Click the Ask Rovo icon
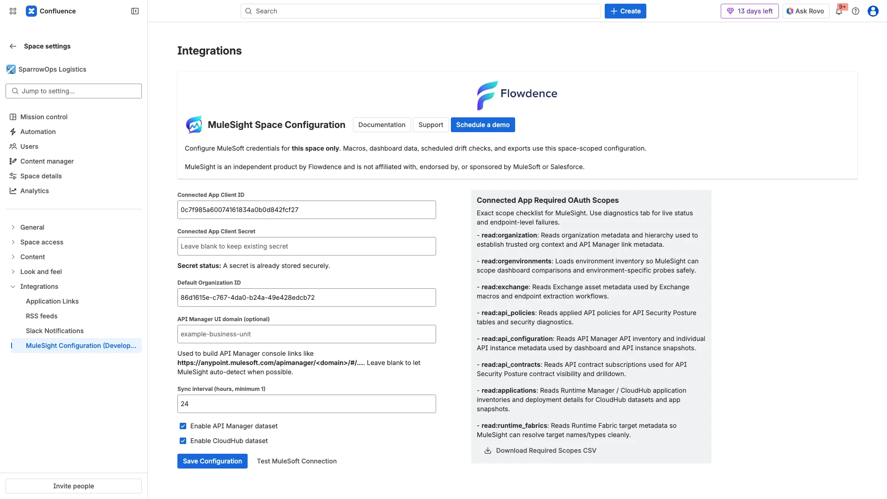Screen dimensions: 887x499 pos(790,11)
